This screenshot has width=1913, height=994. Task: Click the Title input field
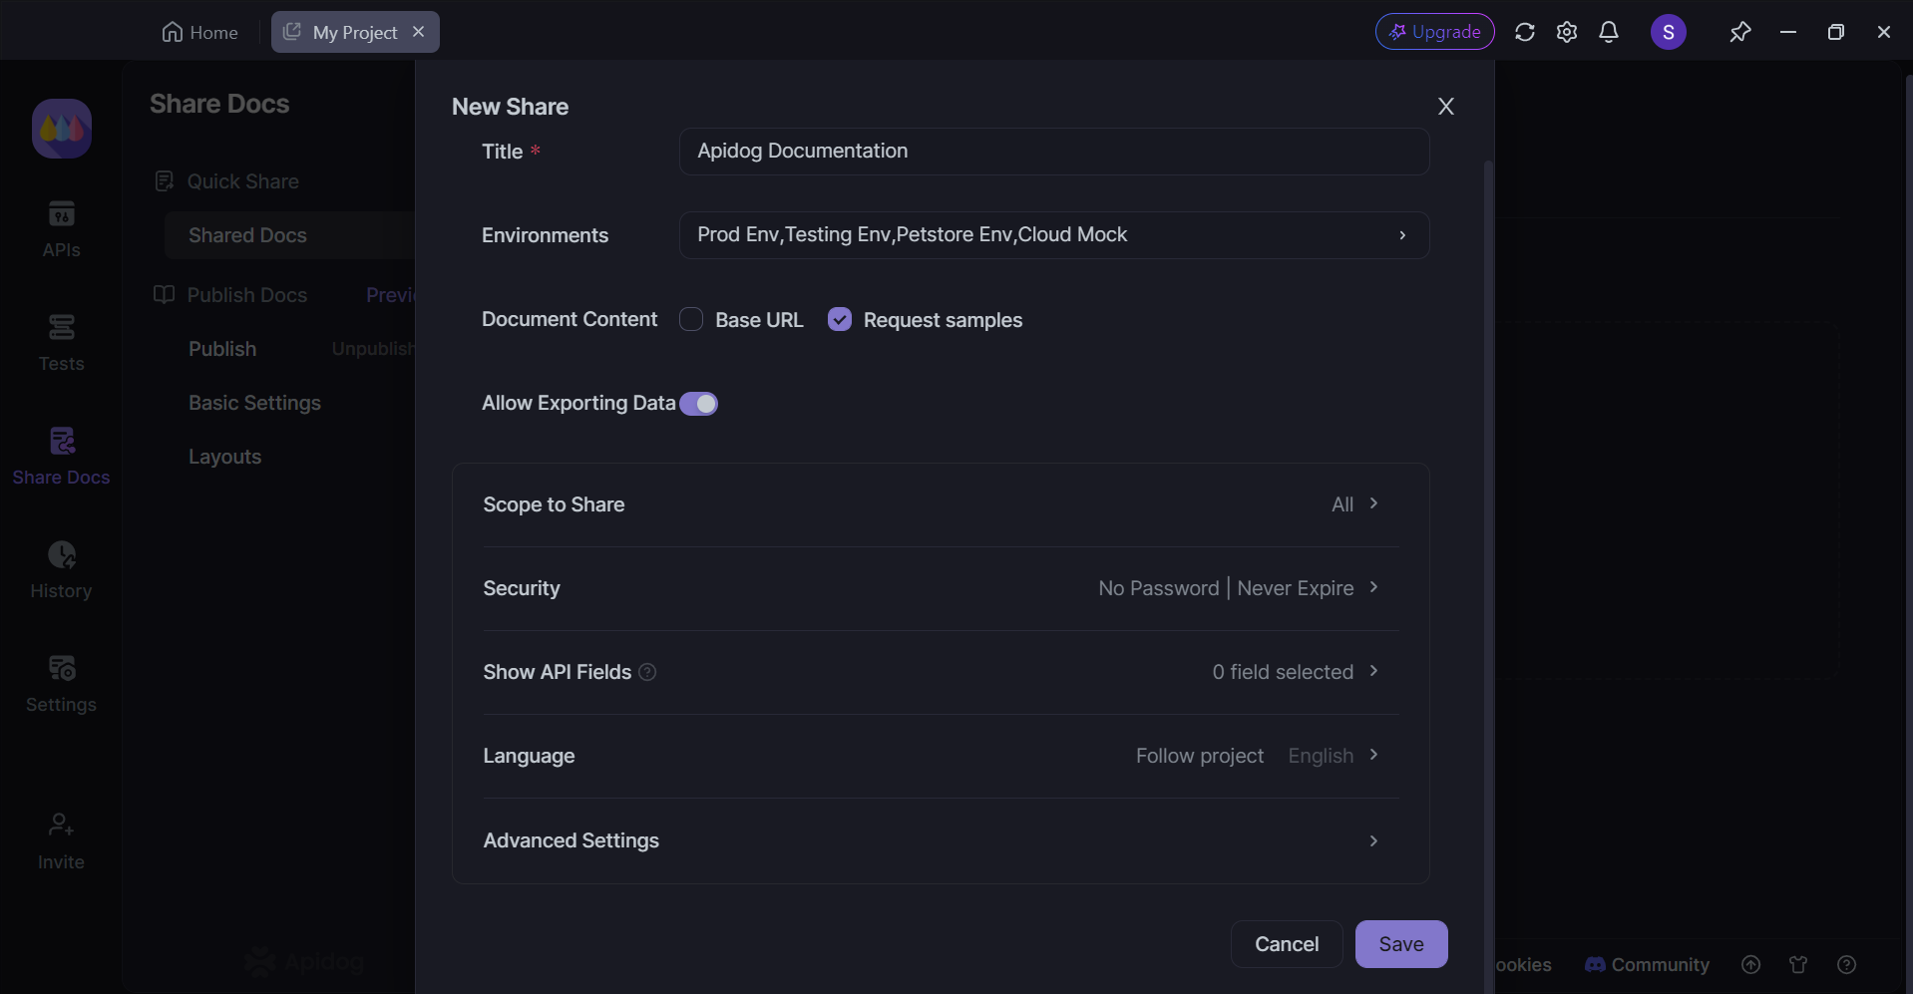[1054, 152]
